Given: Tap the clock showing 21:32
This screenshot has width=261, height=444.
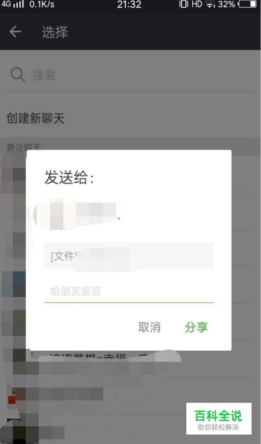Looking at the screenshot, I should click(129, 4).
